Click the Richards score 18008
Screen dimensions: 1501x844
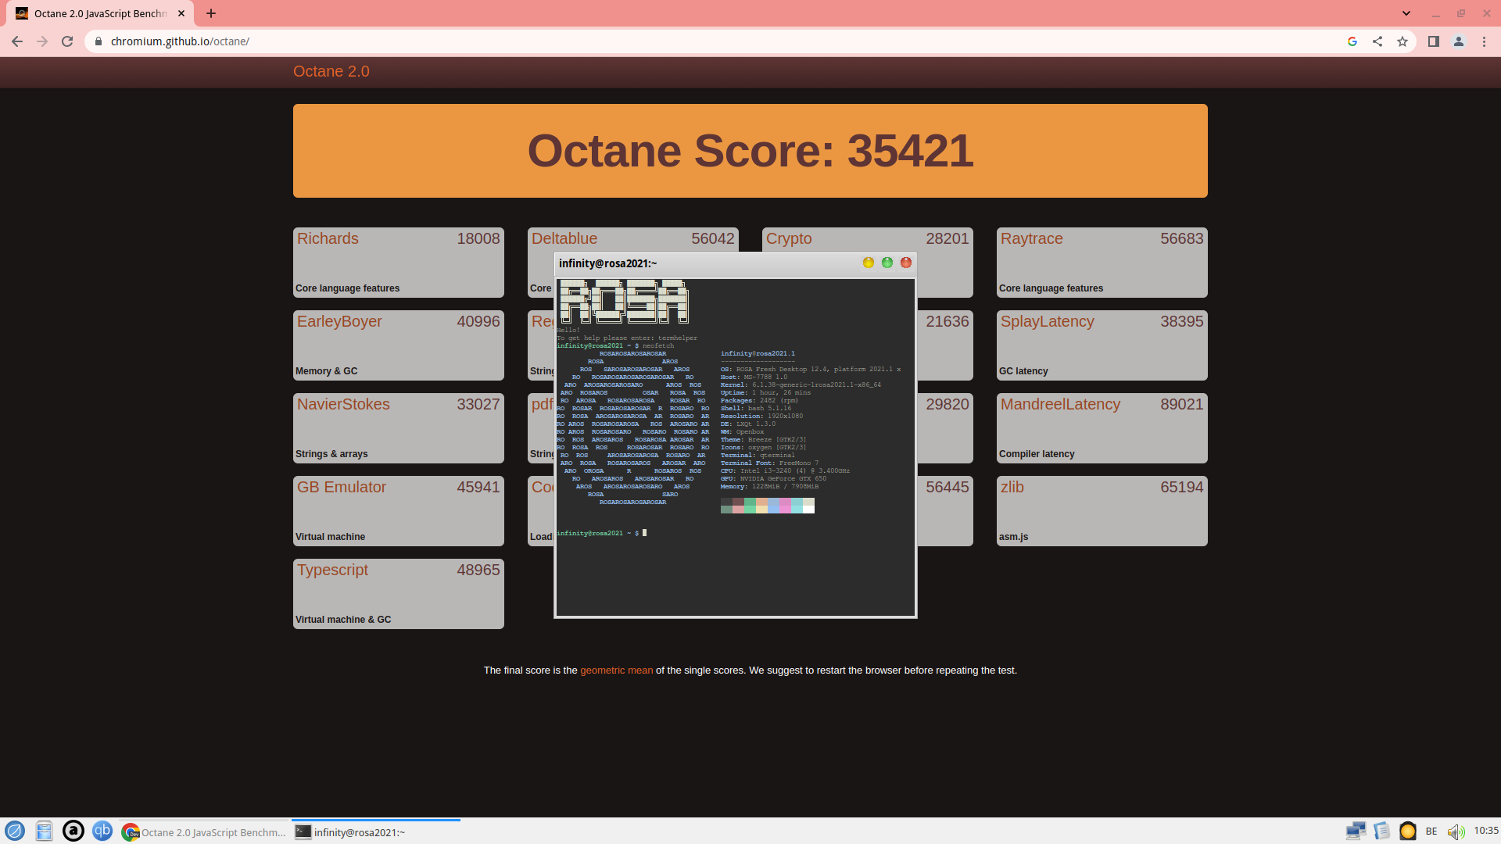[x=478, y=238]
